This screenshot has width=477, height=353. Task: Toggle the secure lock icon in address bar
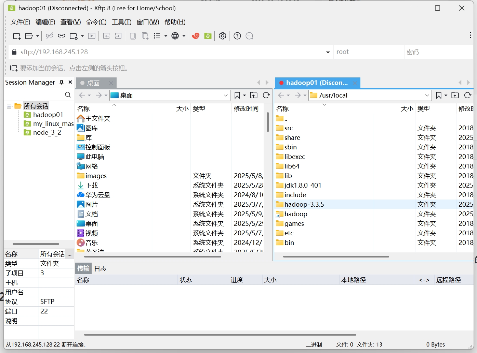[x=14, y=52]
